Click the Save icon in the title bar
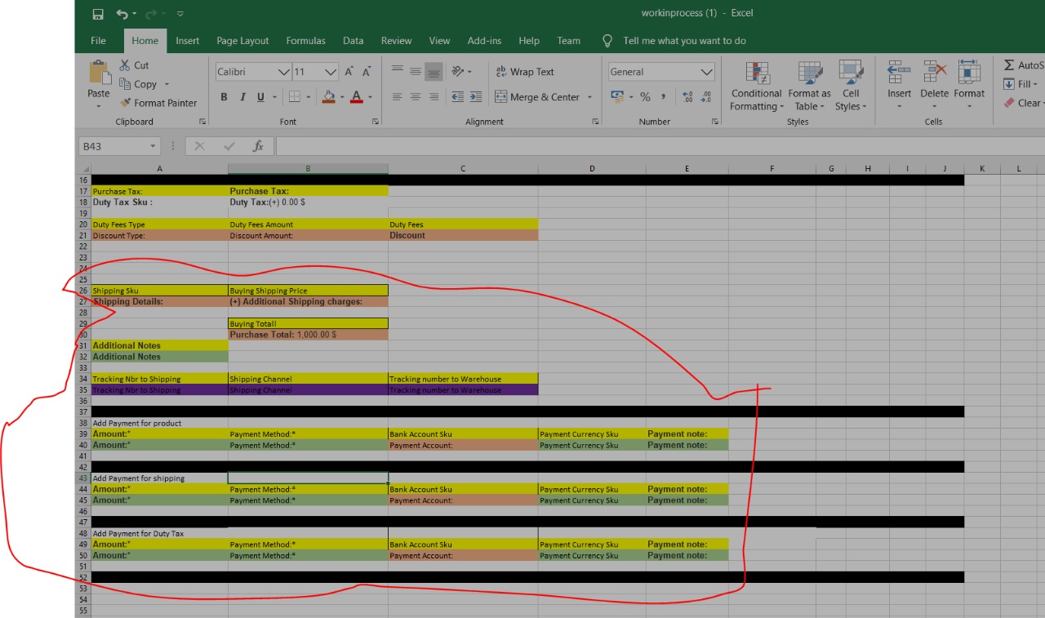This screenshot has width=1045, height=618. pos(98,14)
